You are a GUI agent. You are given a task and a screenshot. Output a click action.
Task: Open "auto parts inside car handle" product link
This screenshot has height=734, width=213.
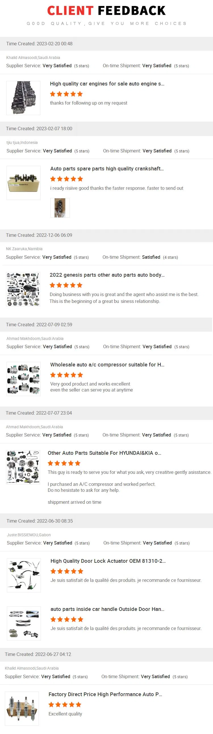107,609
